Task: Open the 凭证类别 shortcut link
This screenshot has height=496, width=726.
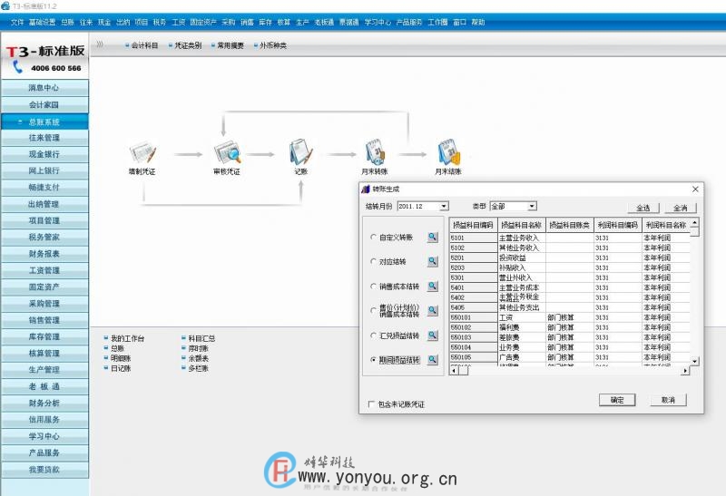Action: pyautogui.click(x=188, y=45)
